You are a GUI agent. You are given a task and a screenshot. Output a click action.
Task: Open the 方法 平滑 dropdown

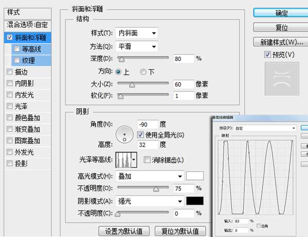137,47
